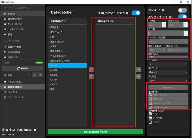Click the パッチ幅 5.00 input field

[155, 25]
